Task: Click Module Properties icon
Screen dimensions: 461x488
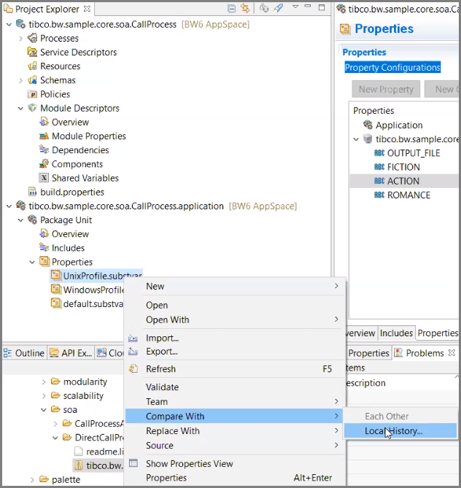Action: coord(44,136)
